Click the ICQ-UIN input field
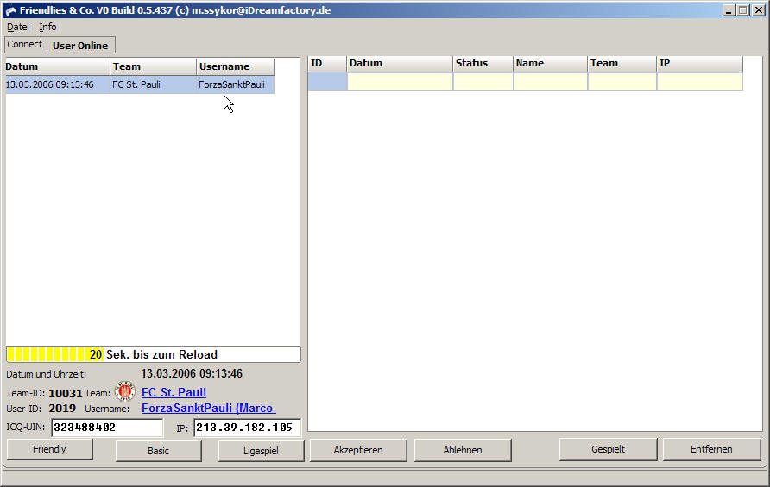The image size is (770, 487). [107, 428]
